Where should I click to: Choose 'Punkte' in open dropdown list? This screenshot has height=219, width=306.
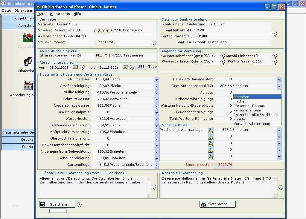tap(257, 119)
